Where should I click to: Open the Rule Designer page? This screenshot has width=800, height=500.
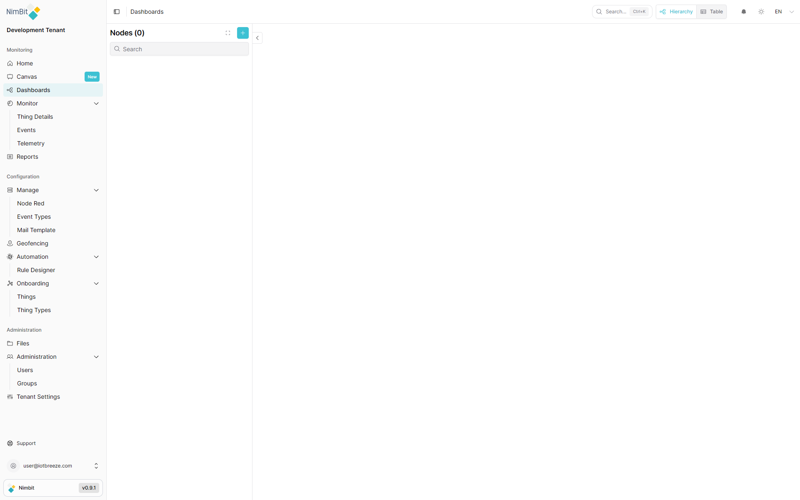36,270
